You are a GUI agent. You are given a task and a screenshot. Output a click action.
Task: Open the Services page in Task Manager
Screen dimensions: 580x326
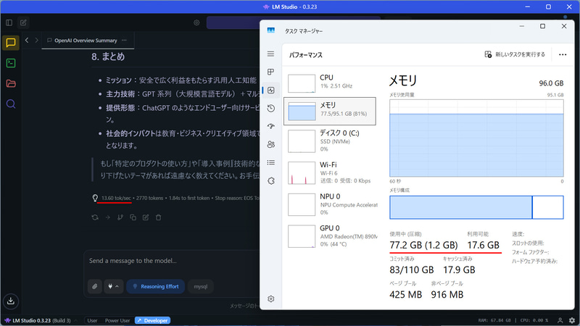[x=270, y=180]
